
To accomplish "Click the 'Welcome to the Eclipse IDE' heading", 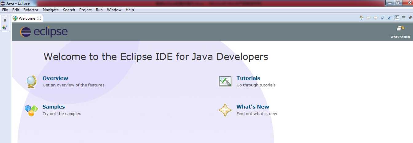I will coord(156,57).
